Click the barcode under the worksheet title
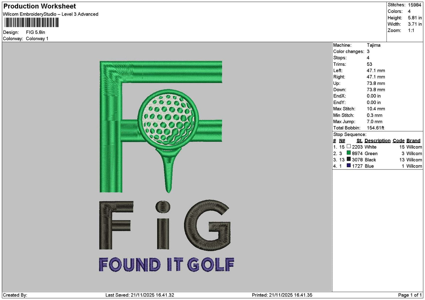Viewport: 425px width, 300px height. 31,23
